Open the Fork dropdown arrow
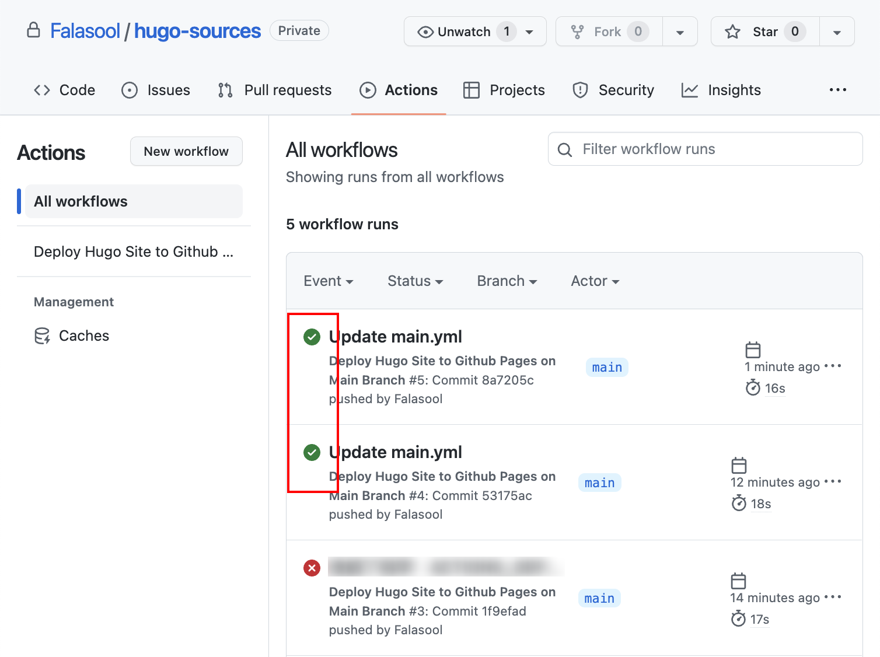880x657 pixels. tap(680, 32)
